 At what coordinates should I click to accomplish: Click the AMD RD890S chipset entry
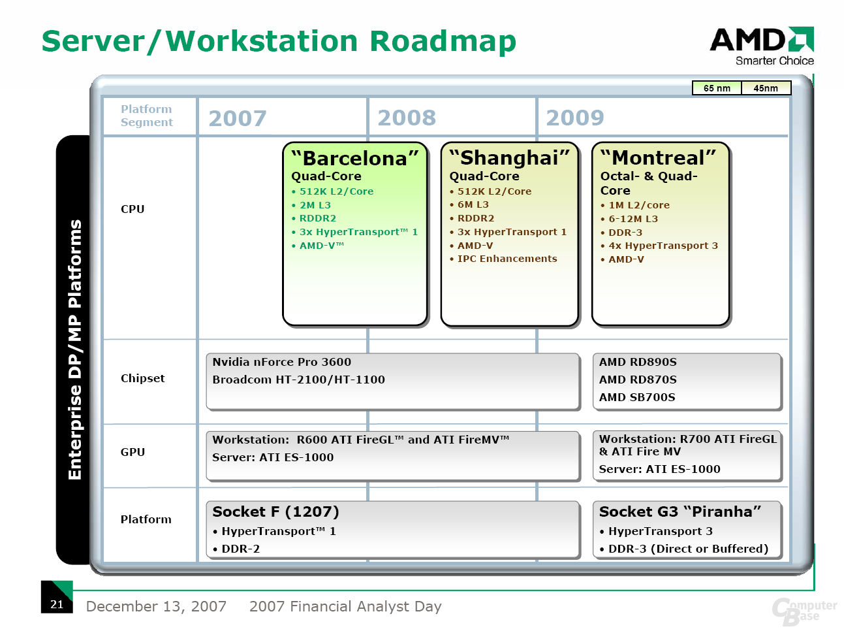point(638,362)
